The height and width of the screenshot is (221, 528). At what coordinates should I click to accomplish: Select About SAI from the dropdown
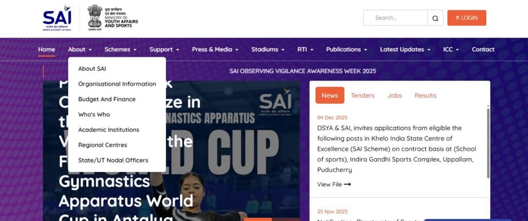pyautogui.click(x=92, y=69)
